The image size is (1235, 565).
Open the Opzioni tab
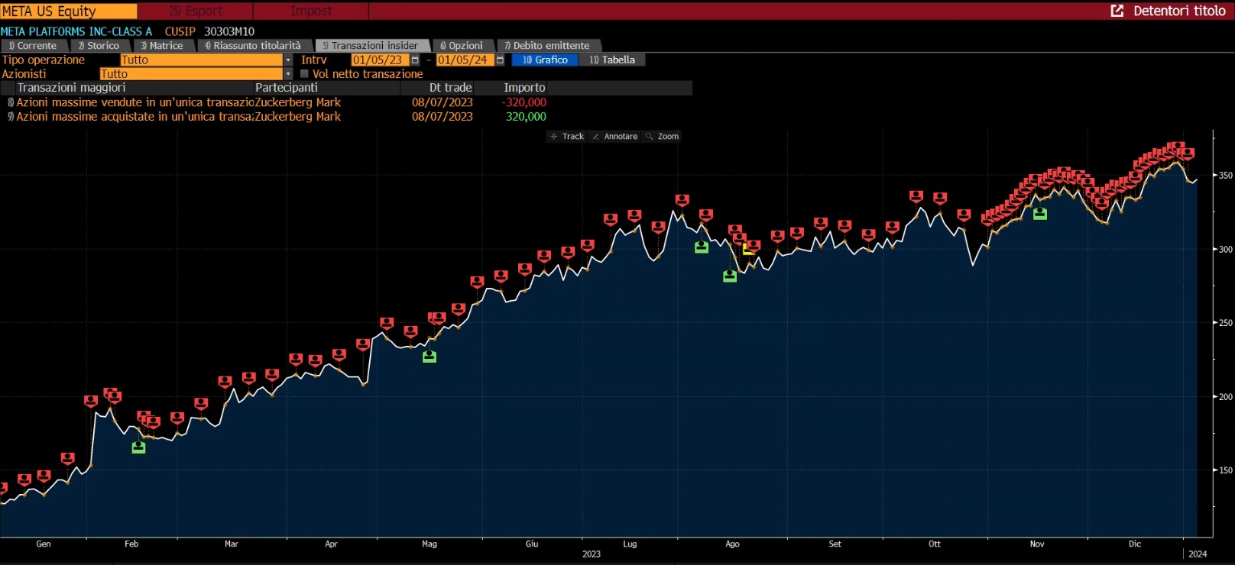tap(462, 46)
